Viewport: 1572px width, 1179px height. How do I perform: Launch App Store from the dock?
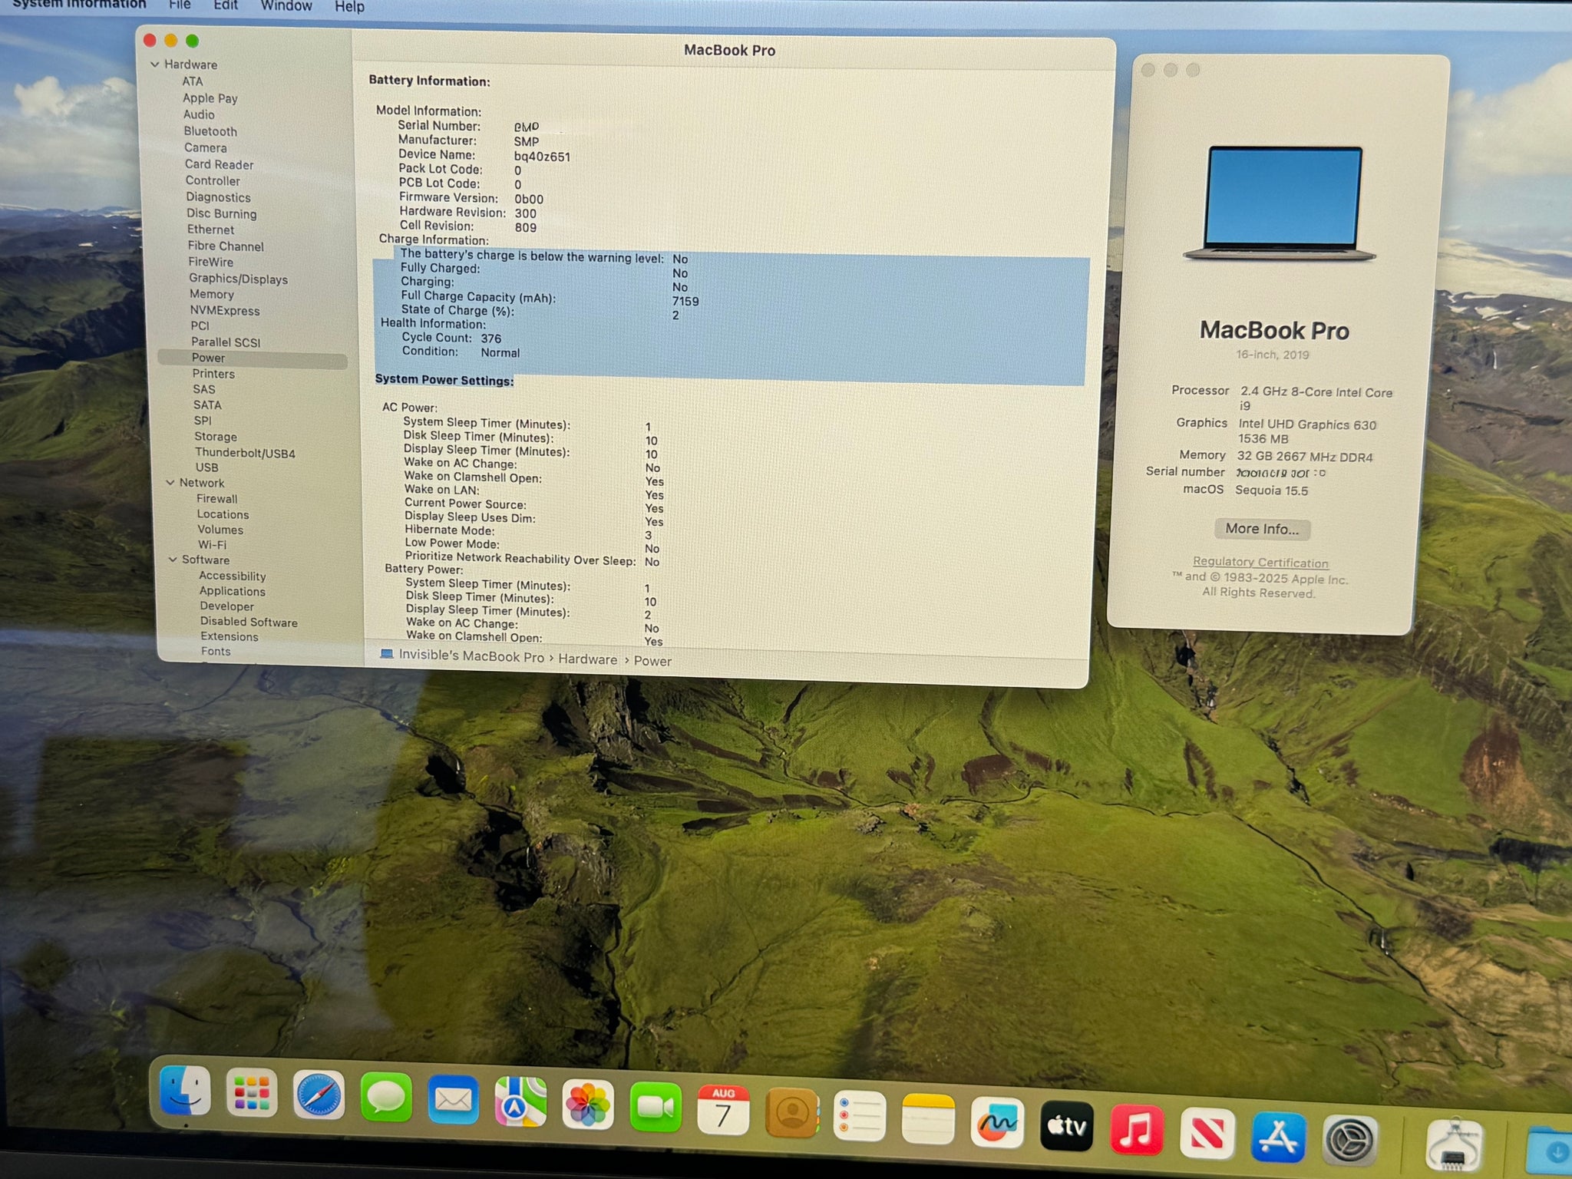1277,1136
